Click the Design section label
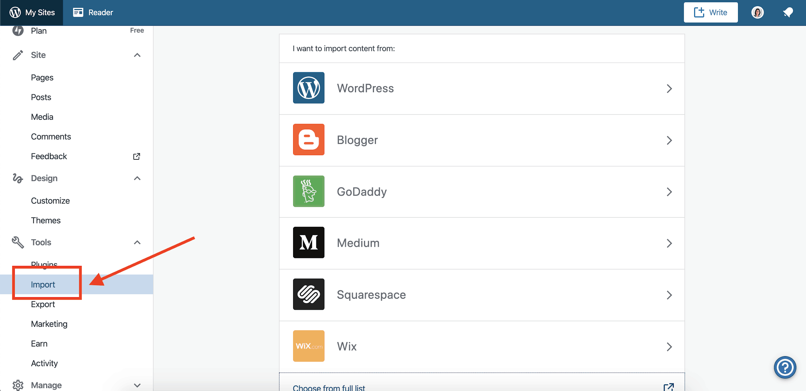Viewport: 806px width, 391px height. (44, 178)
